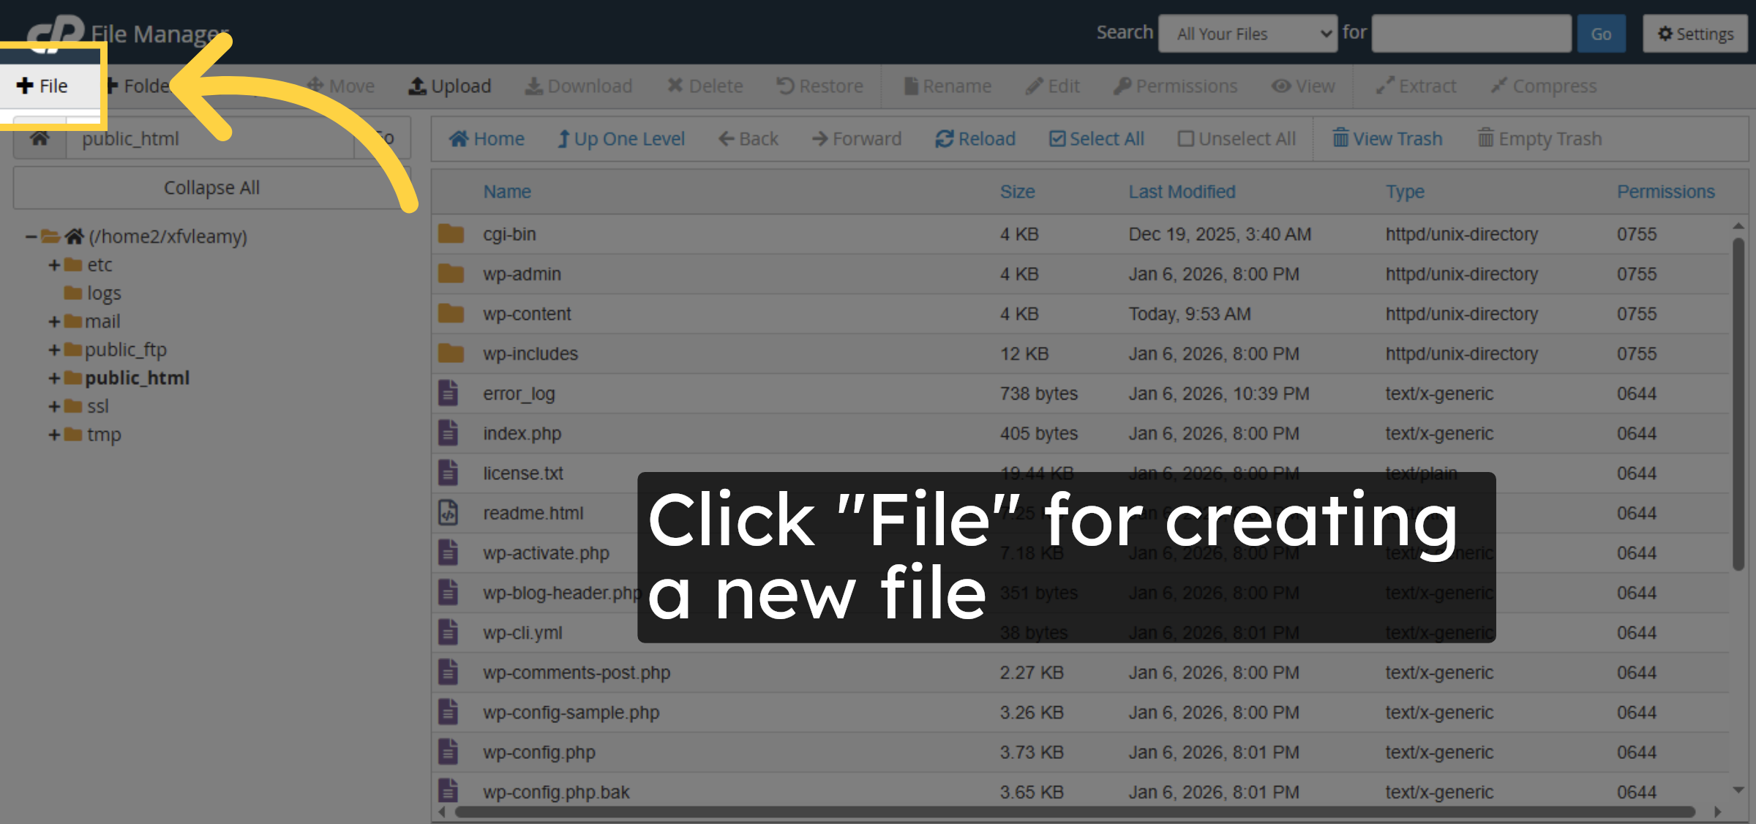The width and height of the screenshot is (1756, 824).
Task: Open the 'All Your Files' search dropdown
Action: [1247, 33]
